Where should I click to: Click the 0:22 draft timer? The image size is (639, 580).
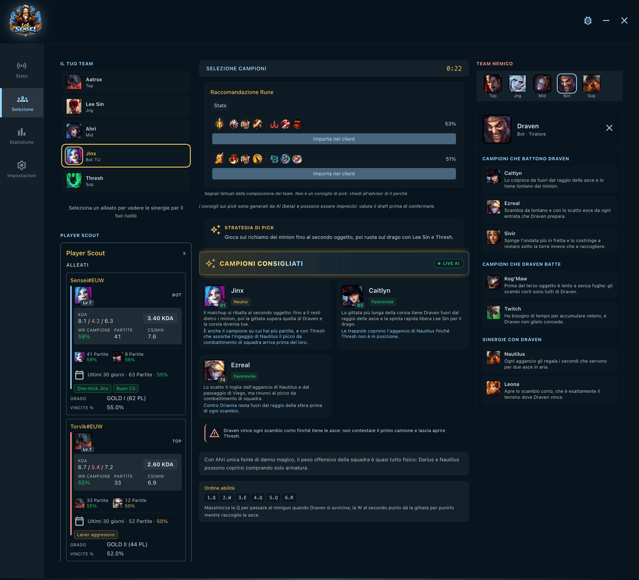(454, 68)
